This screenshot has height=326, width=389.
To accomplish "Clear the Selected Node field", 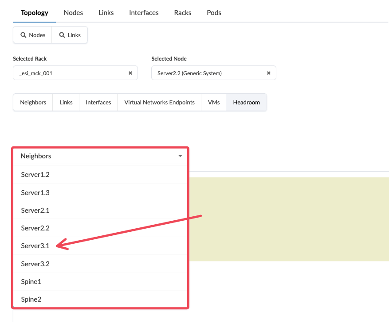I will tap(268, 73).
